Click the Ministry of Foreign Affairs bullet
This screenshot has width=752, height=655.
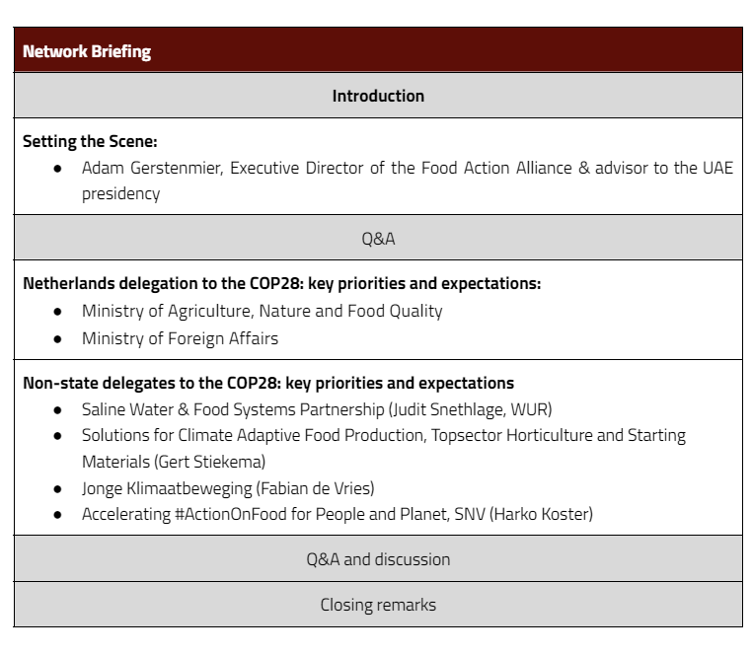(x=180, y=338)
